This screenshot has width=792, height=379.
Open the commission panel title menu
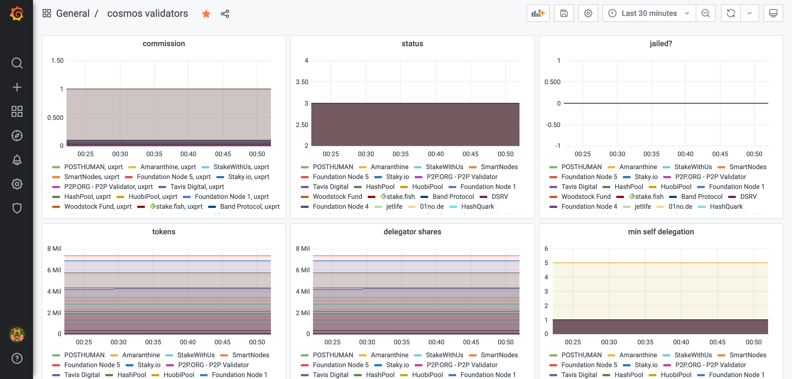pos(164,44)
